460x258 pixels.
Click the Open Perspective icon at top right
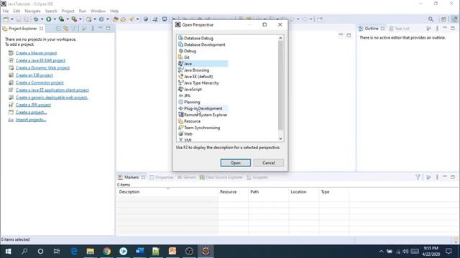point(443,19)
